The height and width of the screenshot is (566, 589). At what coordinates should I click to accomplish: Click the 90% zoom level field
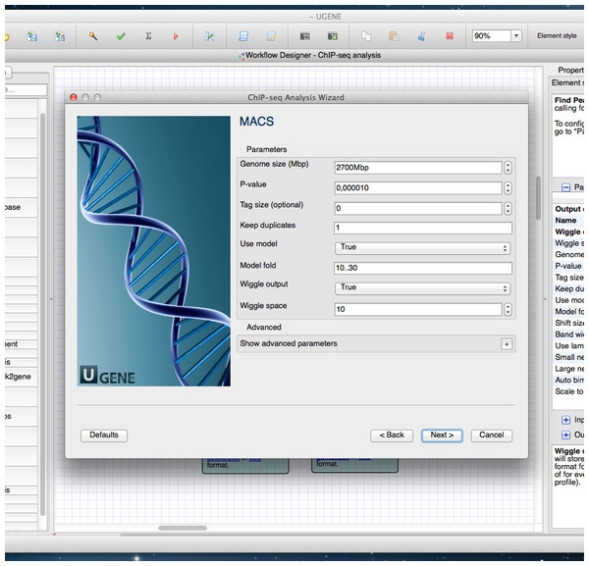pos(492,36)
